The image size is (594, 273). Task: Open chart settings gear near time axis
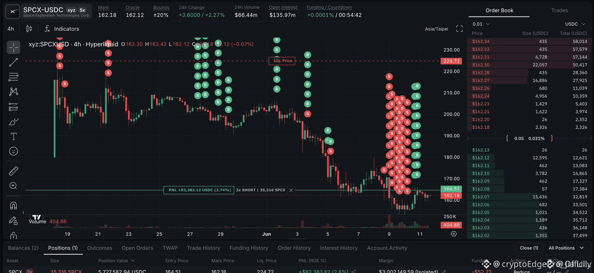[x=454, y=234]
